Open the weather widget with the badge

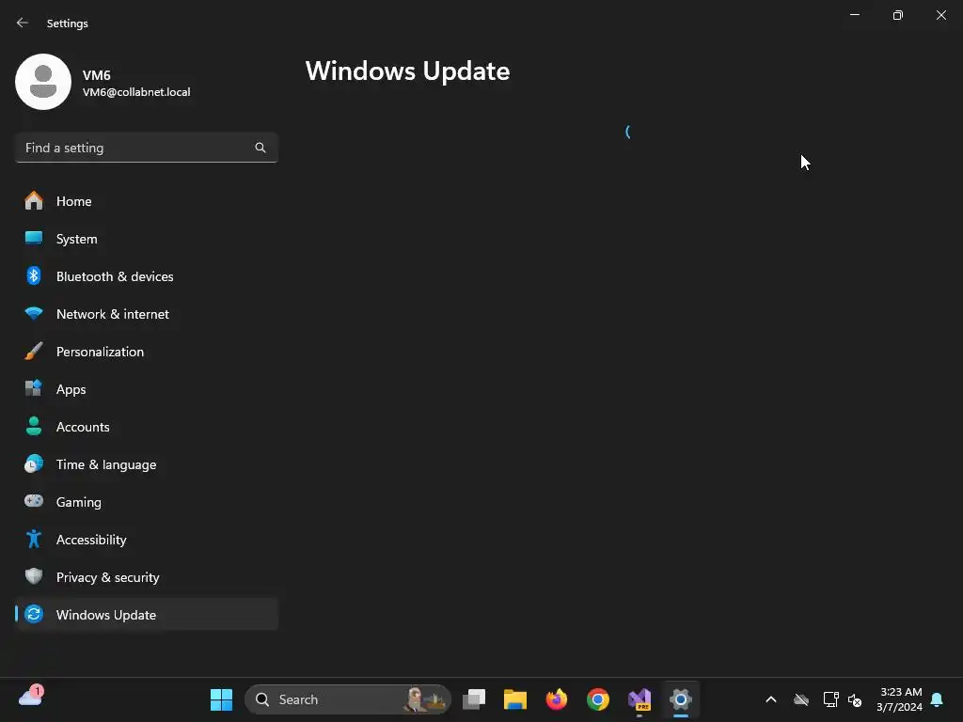point(31,697)
